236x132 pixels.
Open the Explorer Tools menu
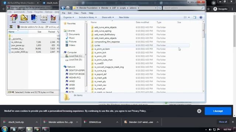point(84,13)
